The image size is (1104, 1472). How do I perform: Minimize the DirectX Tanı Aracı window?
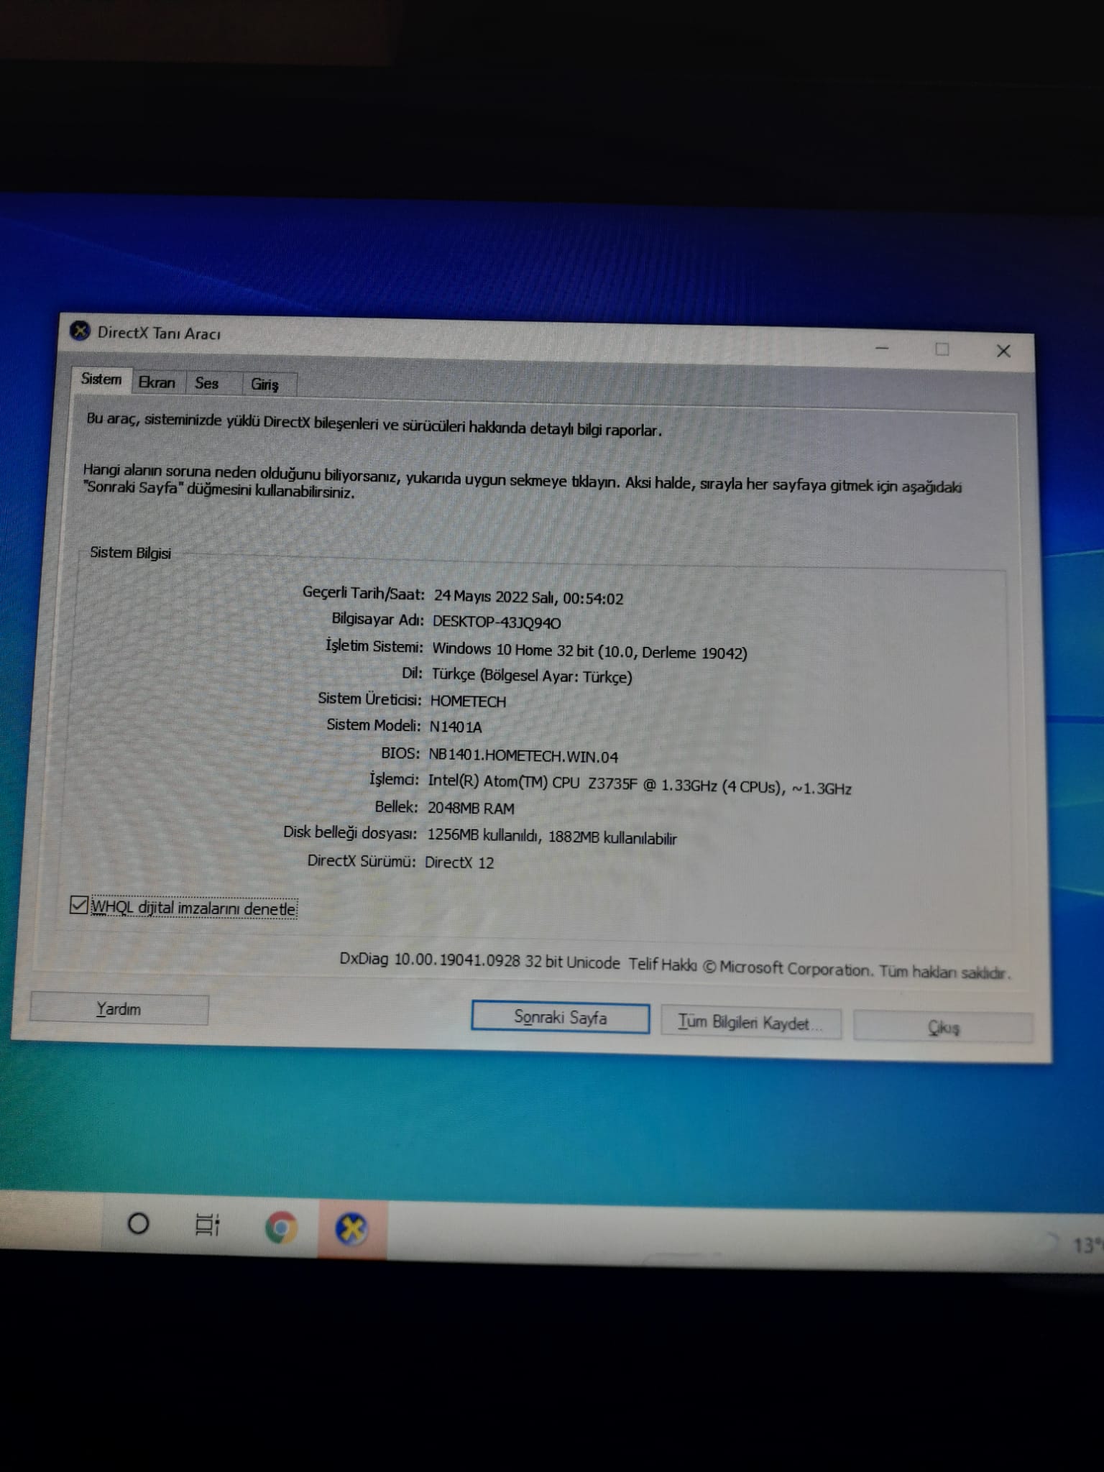[x=883, y=349]
